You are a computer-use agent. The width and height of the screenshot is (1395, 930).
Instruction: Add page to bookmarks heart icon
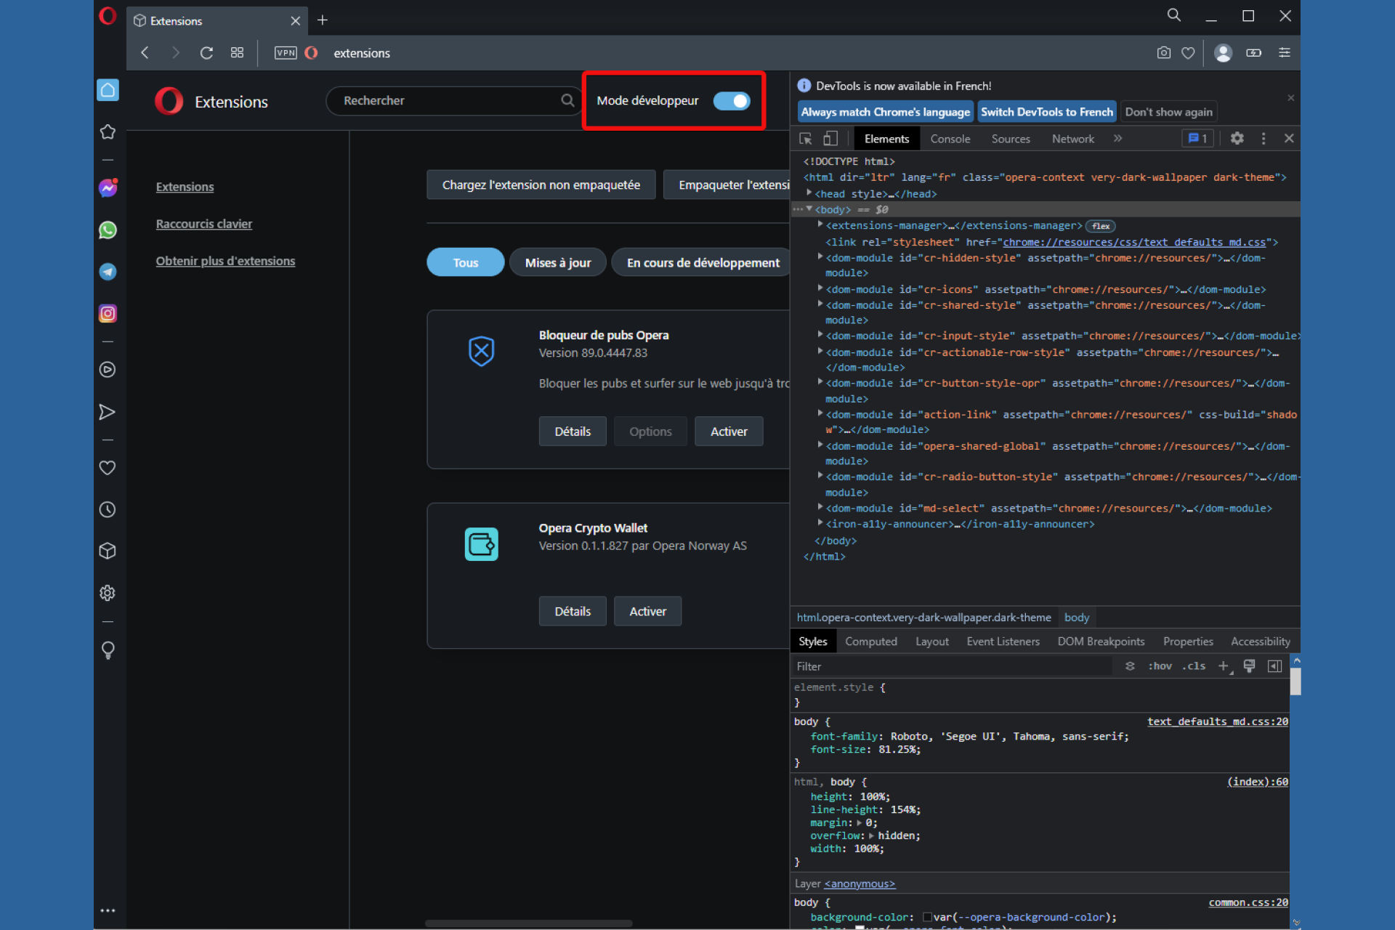pos(1188,53)
